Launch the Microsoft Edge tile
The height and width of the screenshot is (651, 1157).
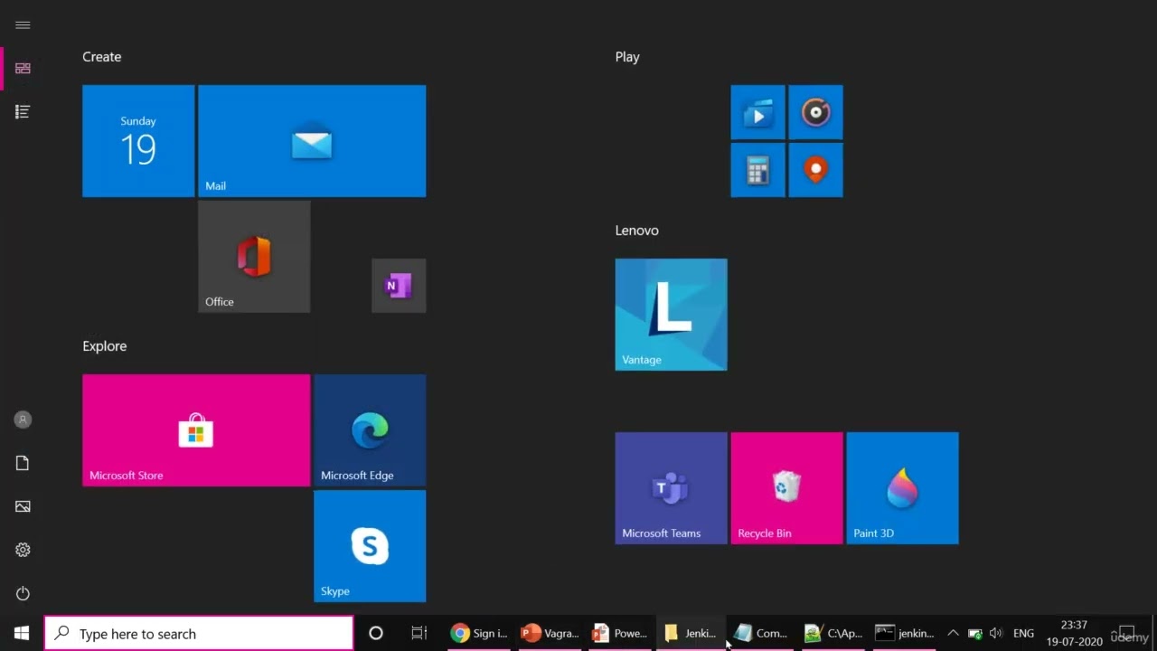coord(370,430)
